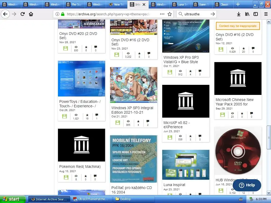The width and height of the screenshot is (271, 203).
Task: Click the reviews icon on Windows XP Pro SP3 VistaVG card
Action: click(x=200, y=71)
